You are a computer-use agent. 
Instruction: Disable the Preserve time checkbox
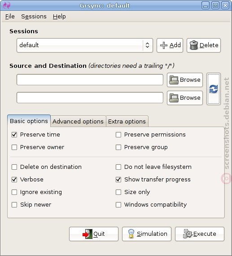(14, 135)
